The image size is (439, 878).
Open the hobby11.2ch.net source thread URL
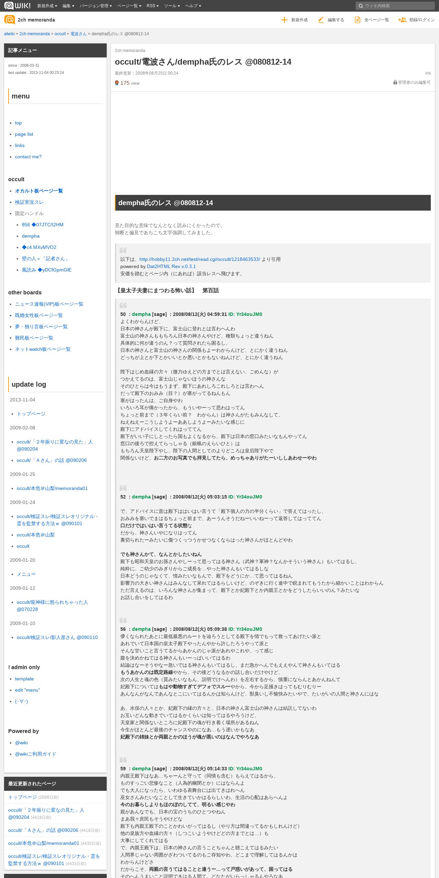tap(200, 259)
